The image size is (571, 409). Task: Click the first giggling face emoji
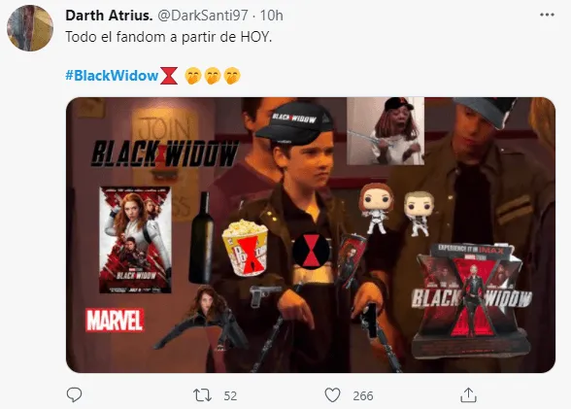point(193,76)
